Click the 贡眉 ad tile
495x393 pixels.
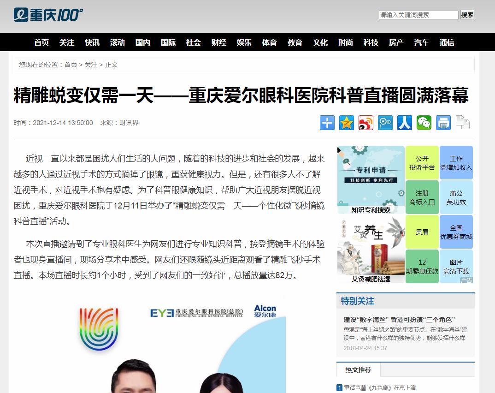pos(422,232)
